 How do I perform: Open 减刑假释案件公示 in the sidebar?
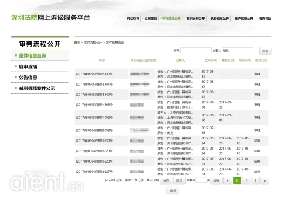(37, 88)
